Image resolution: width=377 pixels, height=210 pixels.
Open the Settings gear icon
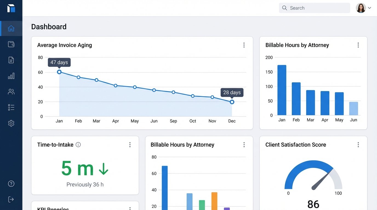pyautogui.click(x=11, y=123)
